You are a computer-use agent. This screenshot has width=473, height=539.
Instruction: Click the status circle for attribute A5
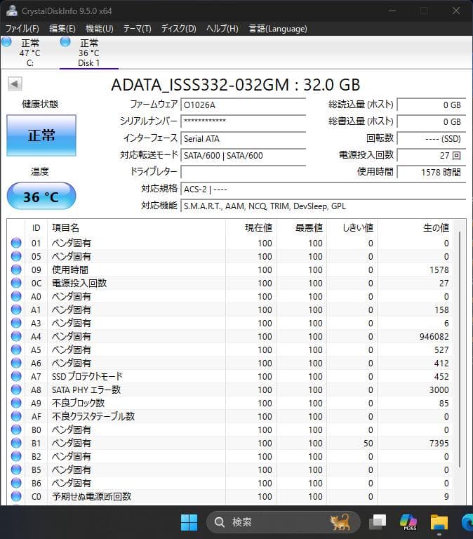(16, 350)
